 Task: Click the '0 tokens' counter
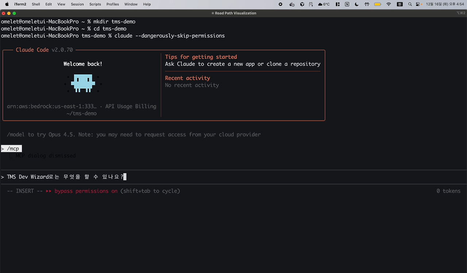pyautogui.click(x=448, y=191)
